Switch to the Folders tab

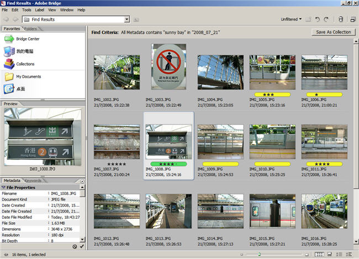pyautogui.click(x=31, y=28)
